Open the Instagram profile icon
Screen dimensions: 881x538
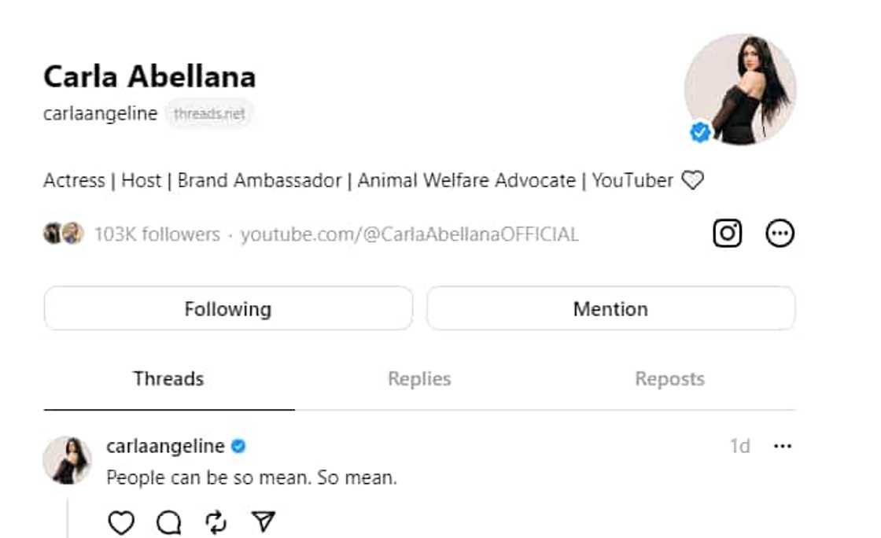coord(727,234)
